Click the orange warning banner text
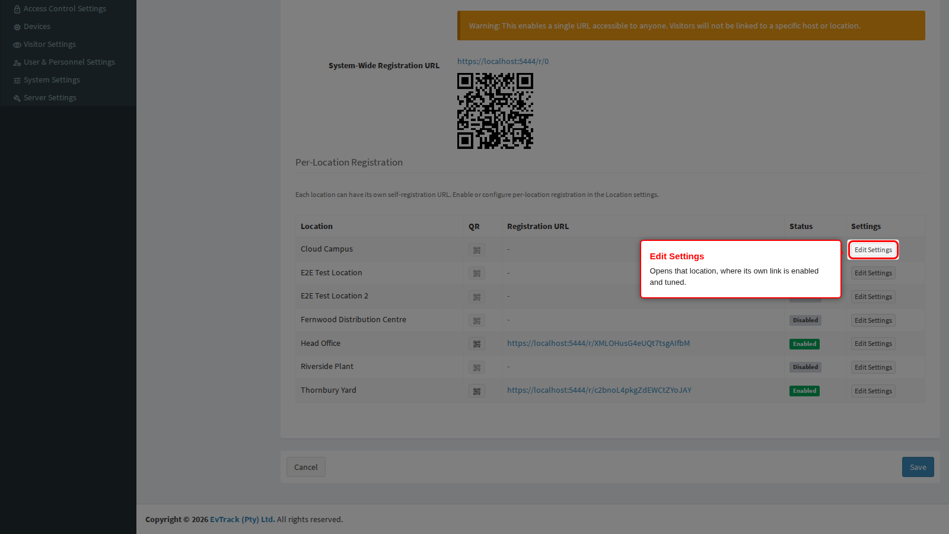This screenshot has width=949, height=534. click(665, 26)
